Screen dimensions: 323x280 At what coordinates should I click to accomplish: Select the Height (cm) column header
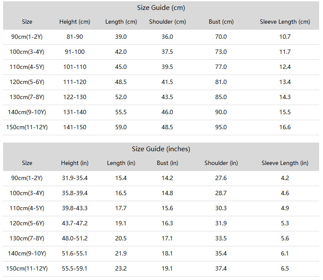coord(75,22)
